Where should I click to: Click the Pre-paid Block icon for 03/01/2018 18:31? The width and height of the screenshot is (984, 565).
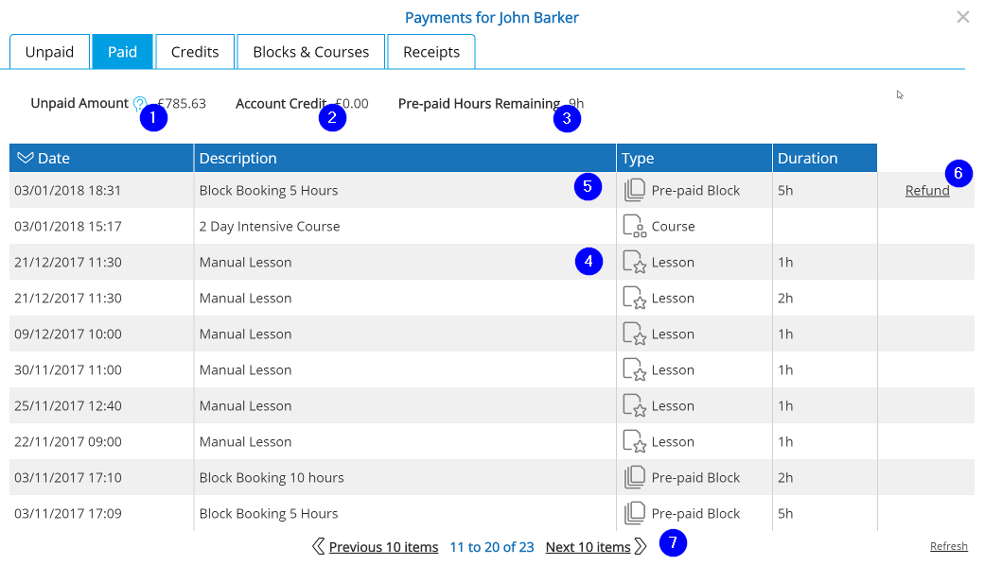tap(634, 190)
